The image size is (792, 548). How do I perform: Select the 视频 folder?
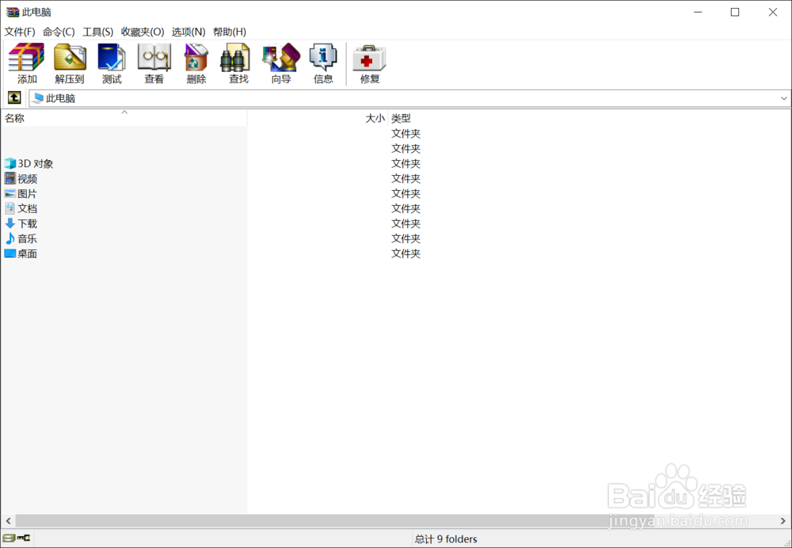pyautogui.click(x=21, y=178)
